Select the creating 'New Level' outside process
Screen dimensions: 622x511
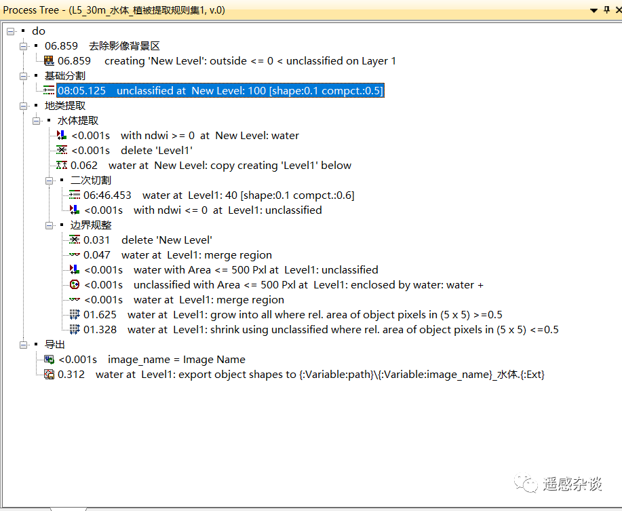click(x=227, y=60)
